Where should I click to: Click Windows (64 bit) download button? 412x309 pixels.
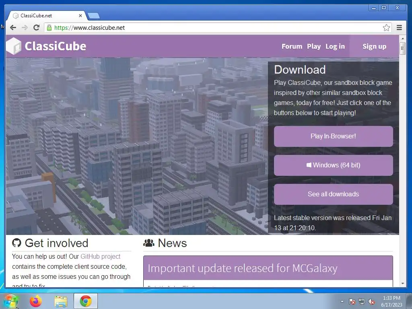tap(333, 165)
